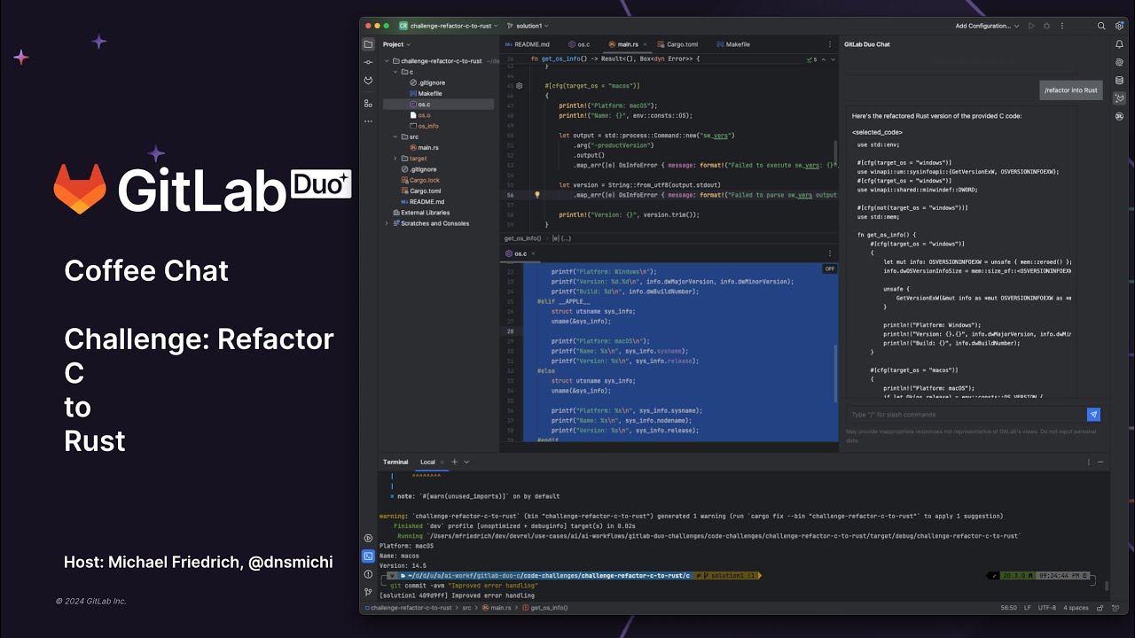Open the Project view dropdown
The height and width of the screenshot is (638, 1135).
point(395,44)
